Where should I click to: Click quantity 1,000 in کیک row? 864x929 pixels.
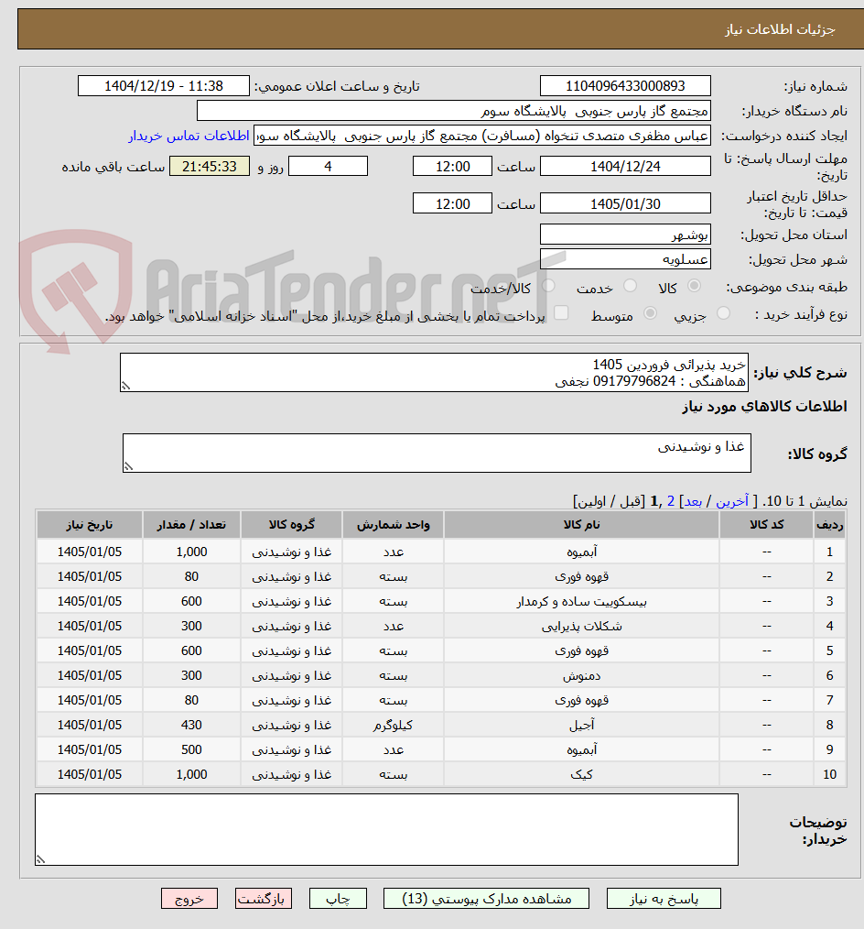coord(191,774)
